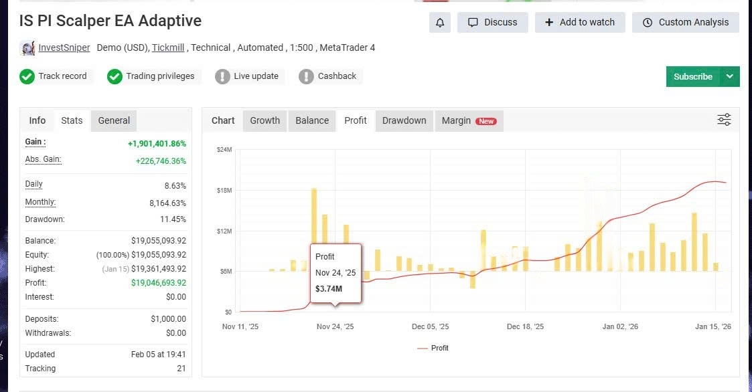Click the Live update alert icon
The image size is (752, 392).
[223, 76]
